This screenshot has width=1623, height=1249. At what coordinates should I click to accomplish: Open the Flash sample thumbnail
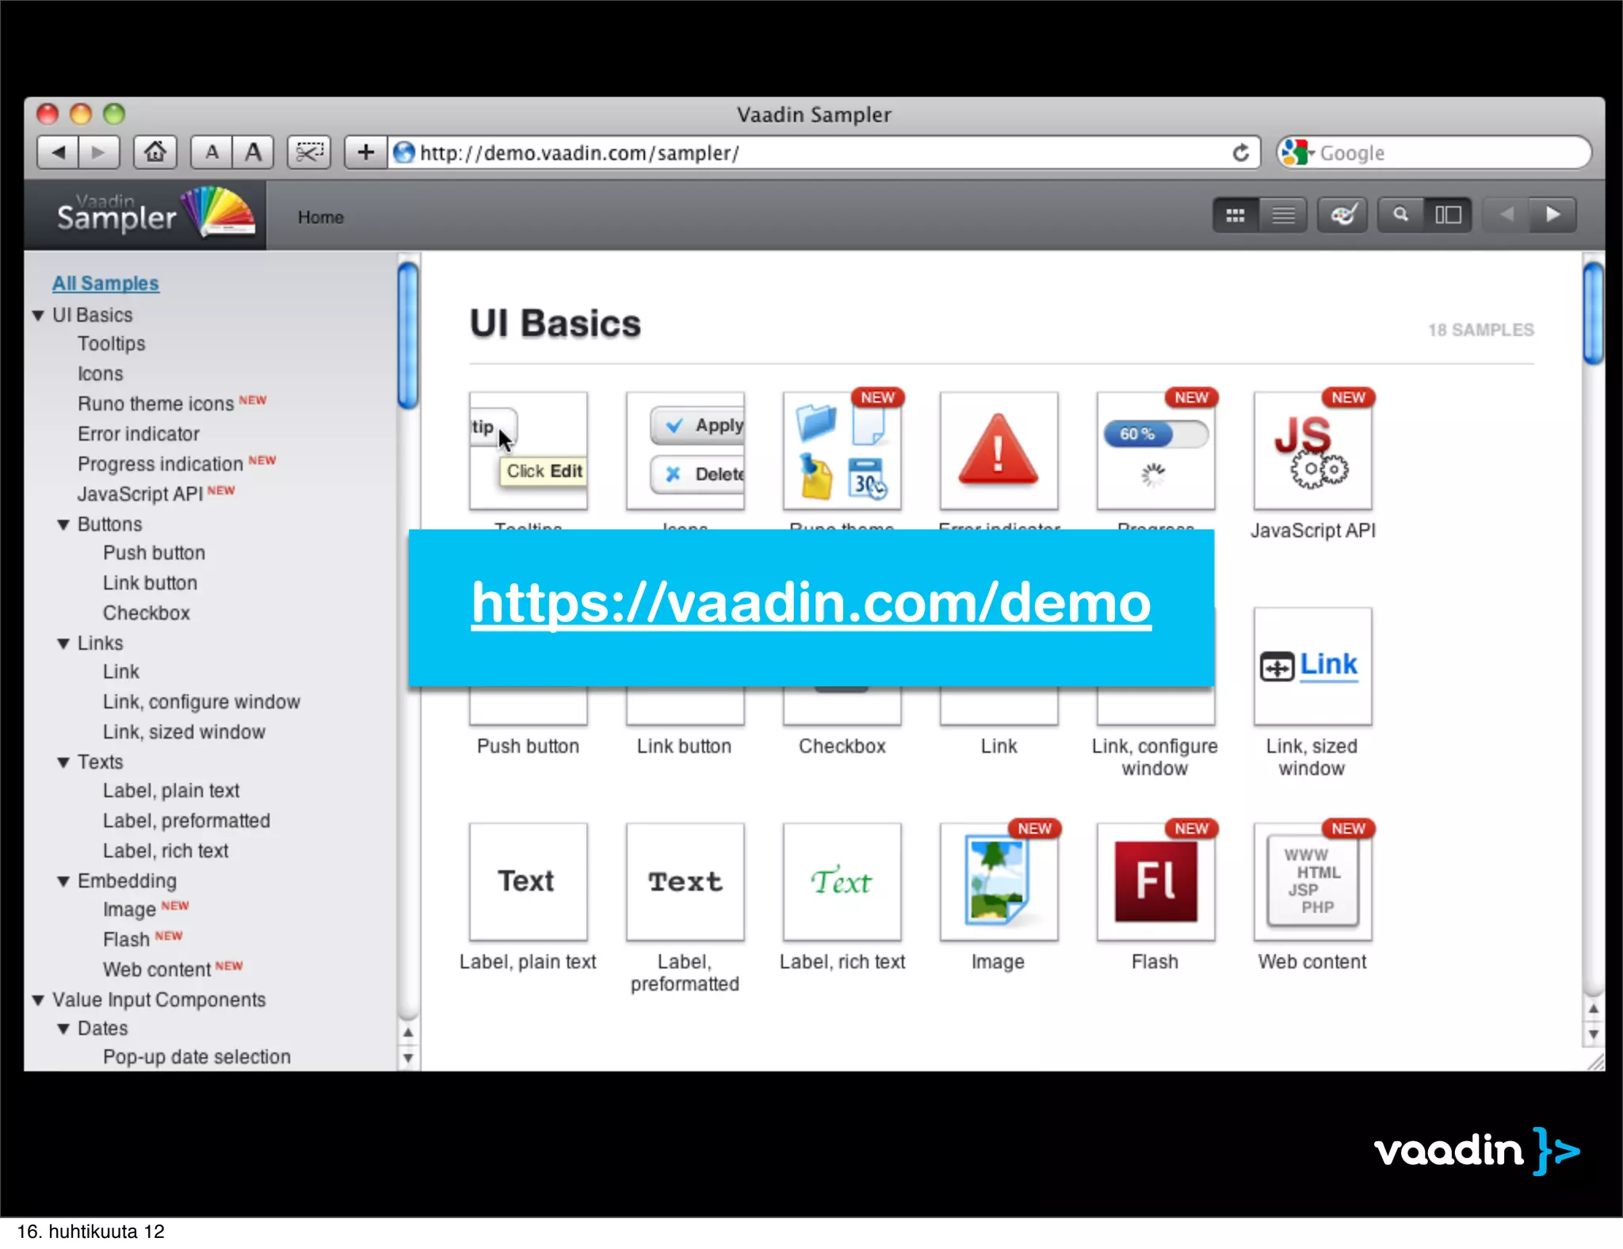click(x=1155, y=881)
